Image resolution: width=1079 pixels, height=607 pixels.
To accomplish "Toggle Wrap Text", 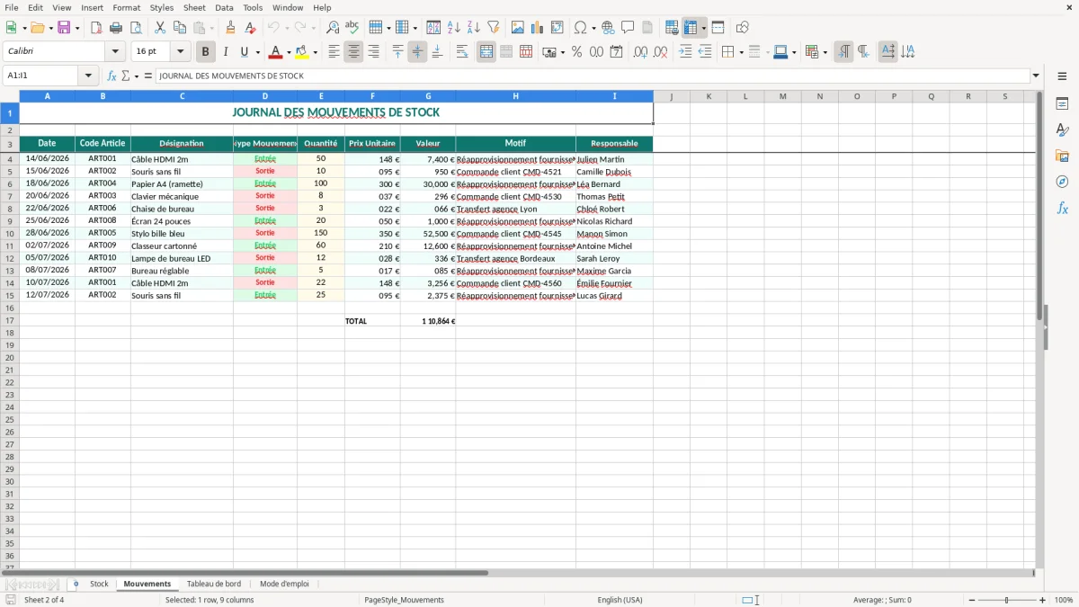I will (x=462, y=52).
